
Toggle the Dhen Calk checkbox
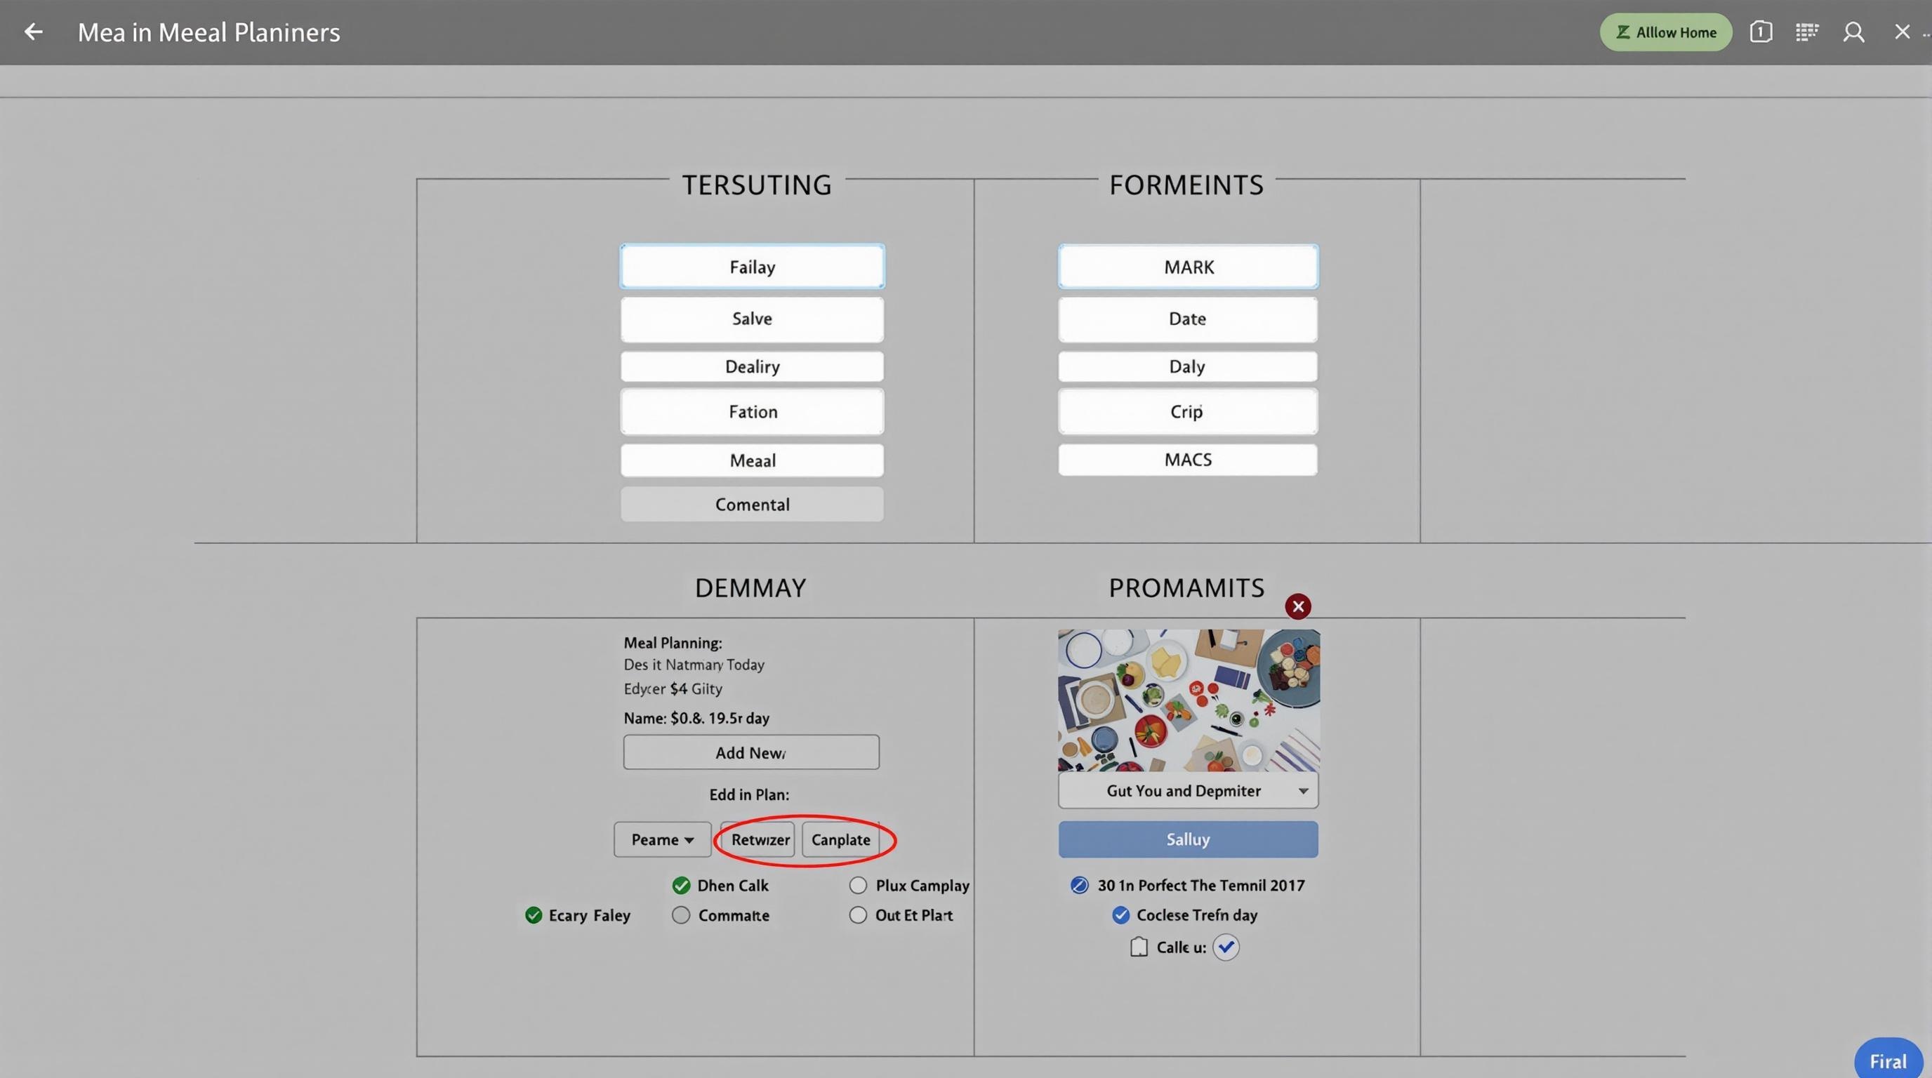(x=681, y=885)
